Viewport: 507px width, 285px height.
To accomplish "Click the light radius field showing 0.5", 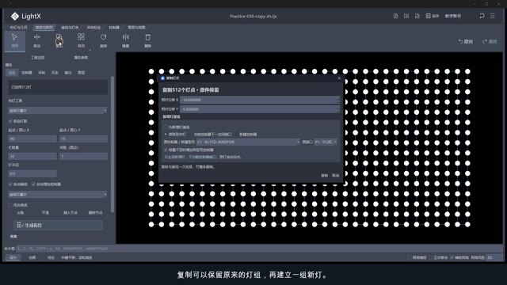I will click(x=32, y=174).
